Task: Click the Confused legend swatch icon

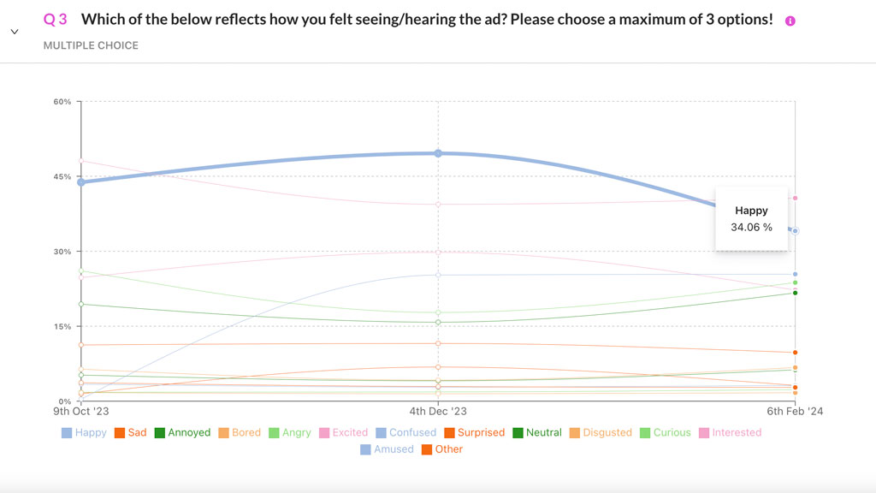Action: point(382,433)
